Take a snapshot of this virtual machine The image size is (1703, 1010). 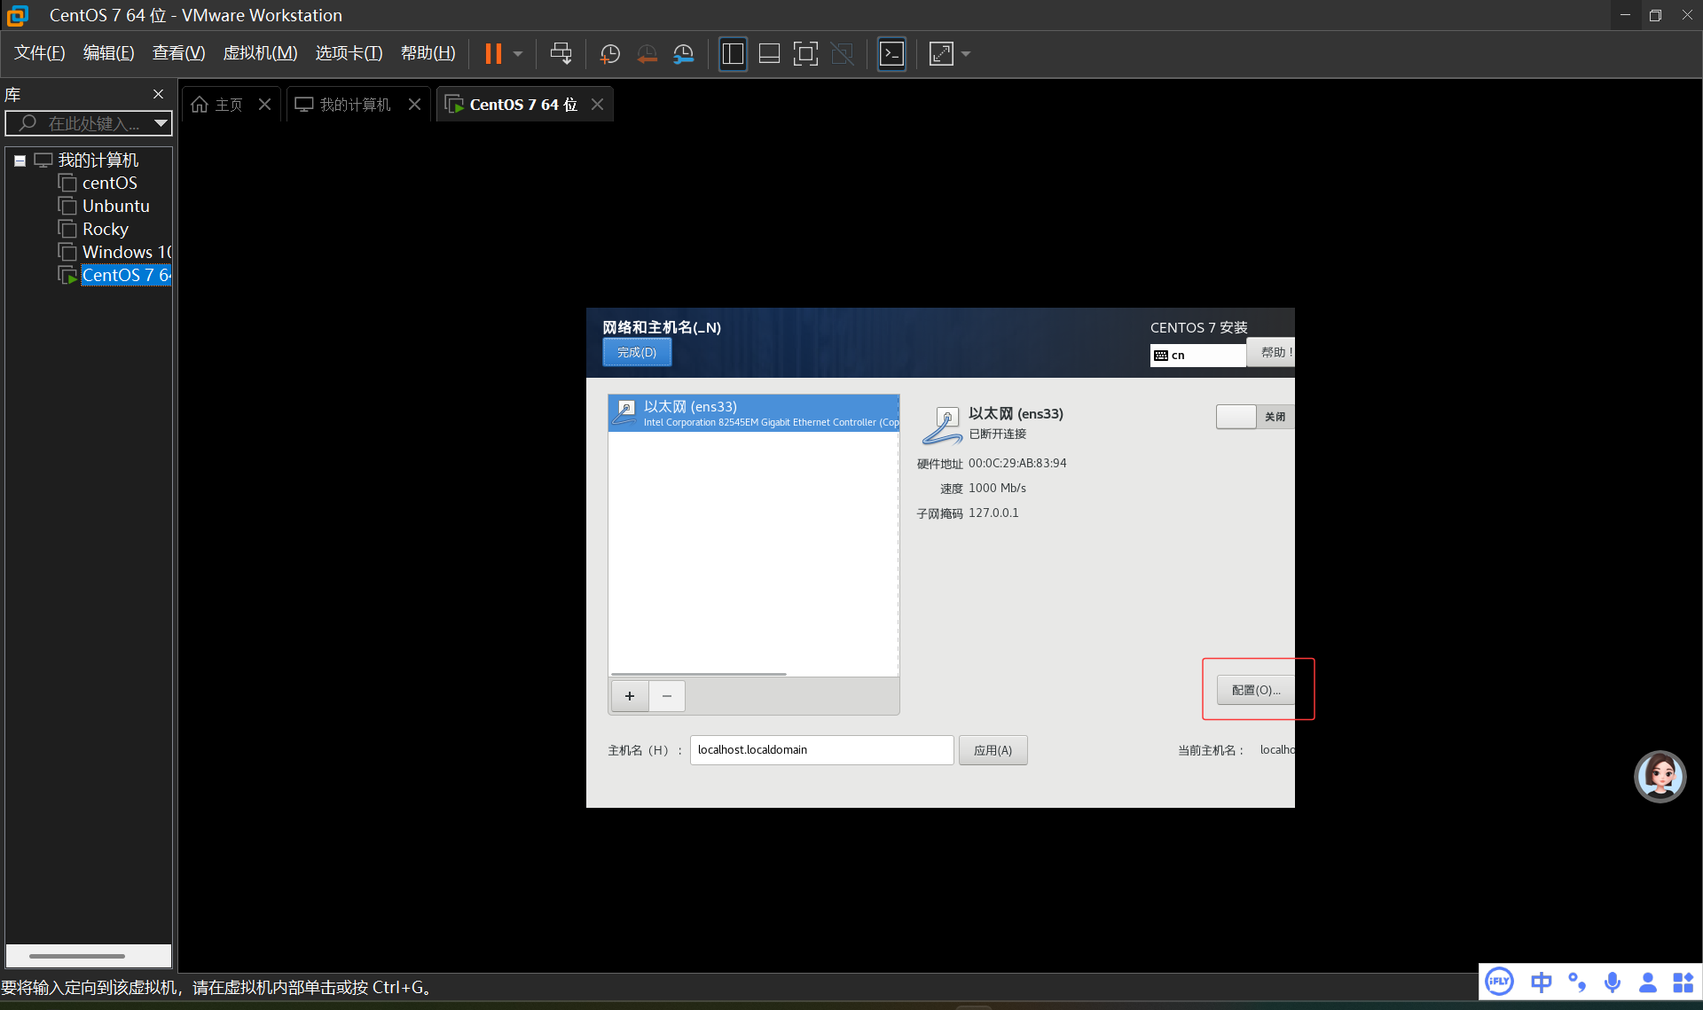pos(609,54)
